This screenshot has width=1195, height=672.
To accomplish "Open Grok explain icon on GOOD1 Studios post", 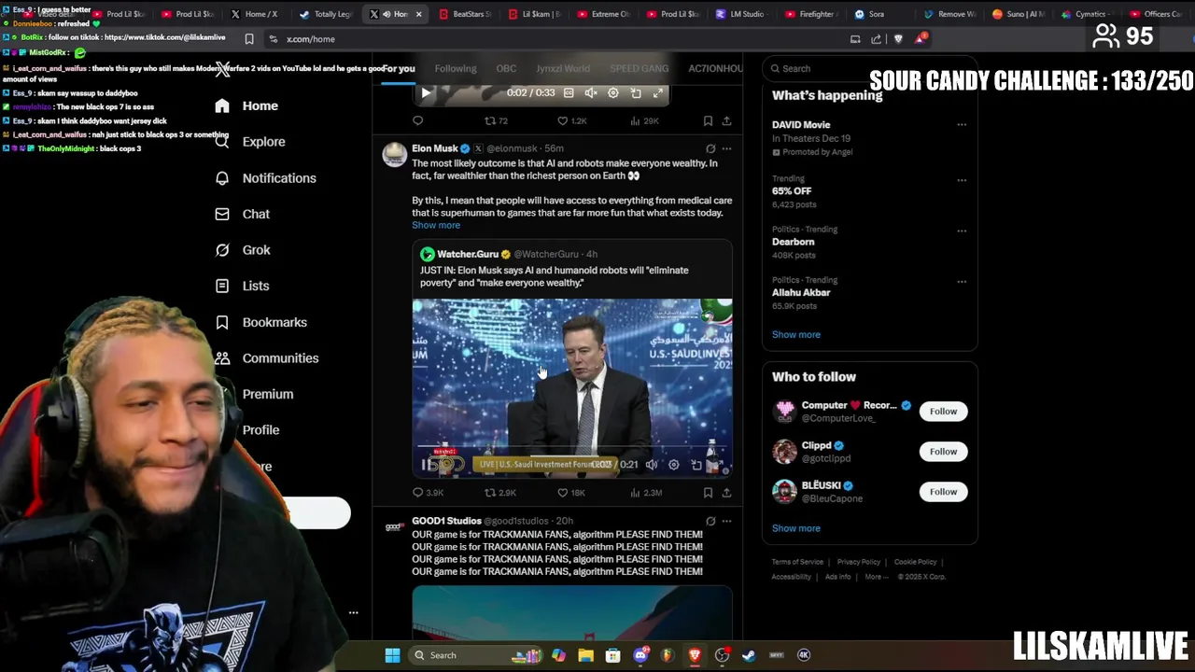I will [710, 521].
